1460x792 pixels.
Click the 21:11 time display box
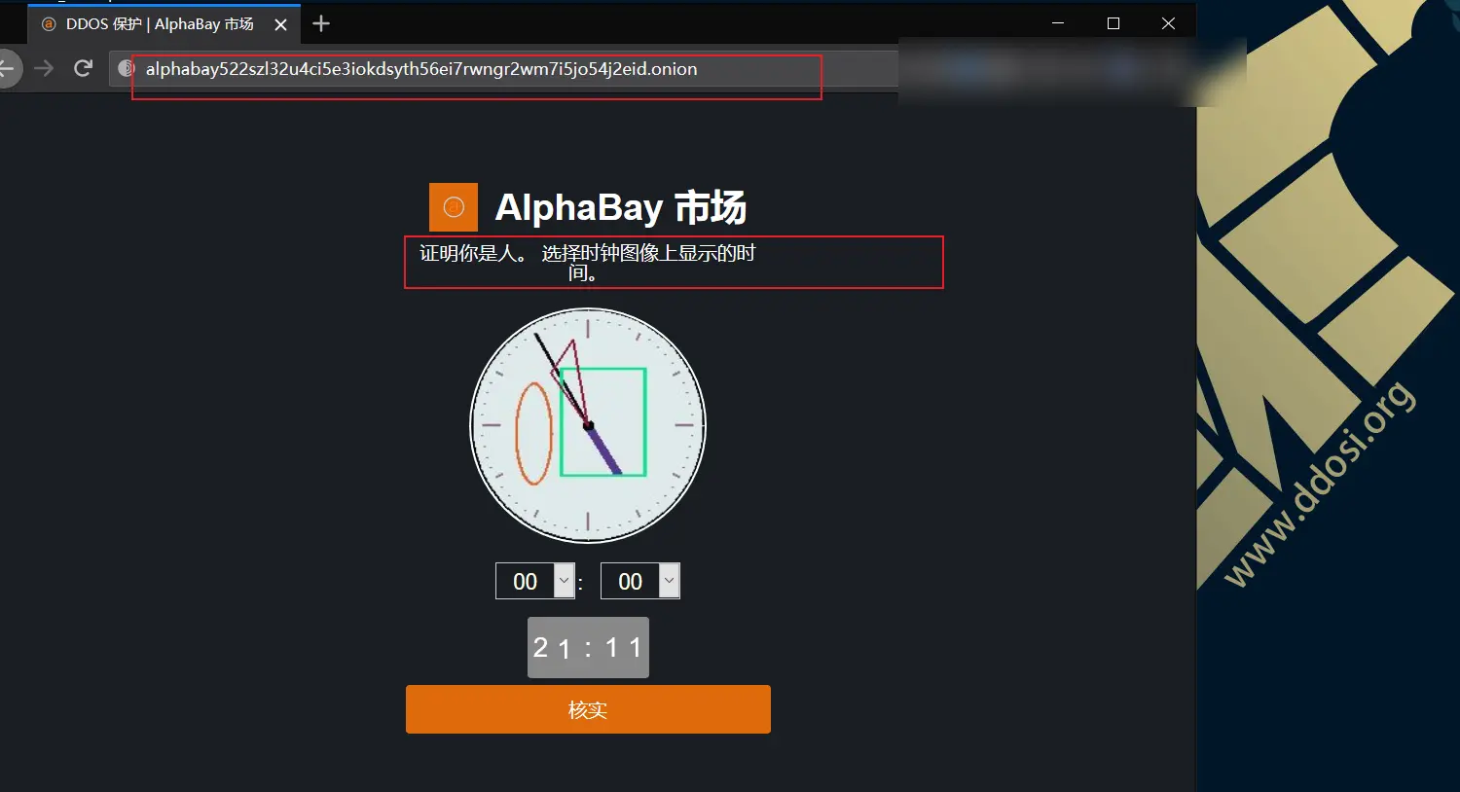[x=588, y=647]
